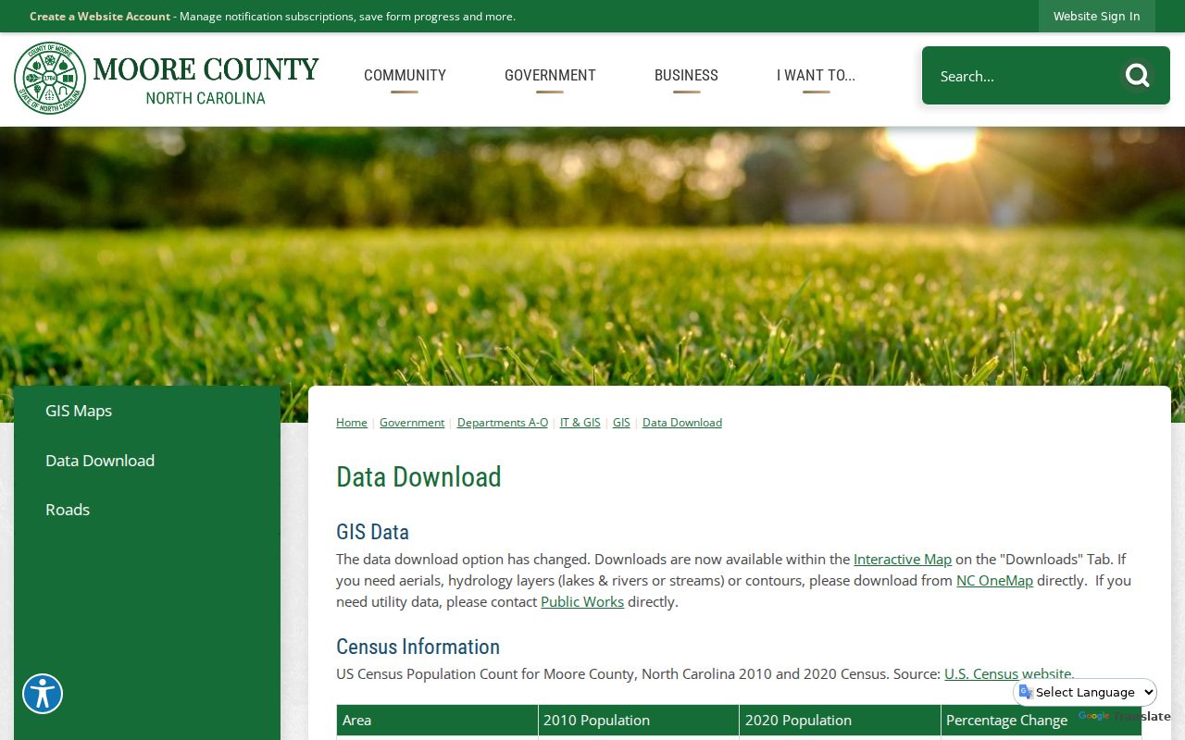This screenshot has height=740, width=1185.
Task: Click the Website Sign In button
Action: point(1096,16)
